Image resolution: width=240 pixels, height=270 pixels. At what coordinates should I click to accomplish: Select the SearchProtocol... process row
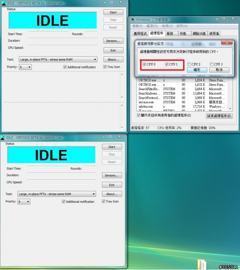182,98
